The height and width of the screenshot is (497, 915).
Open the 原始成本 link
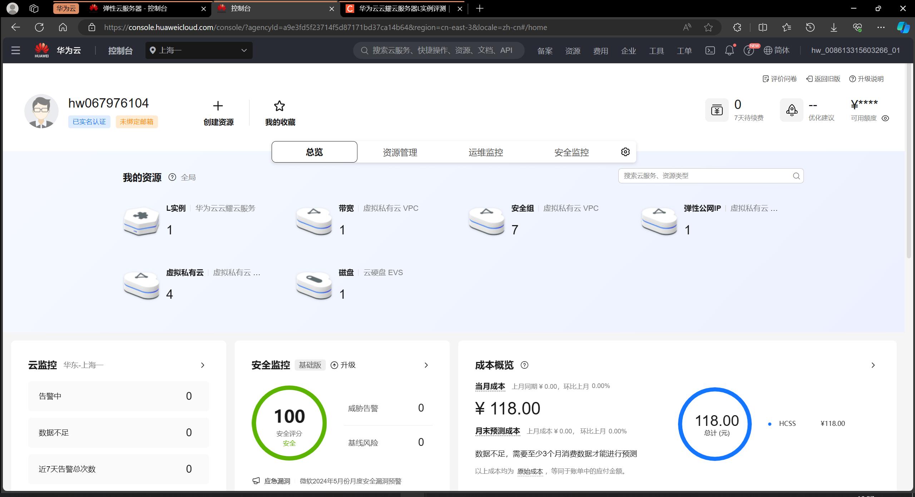[x=530, y=471]
